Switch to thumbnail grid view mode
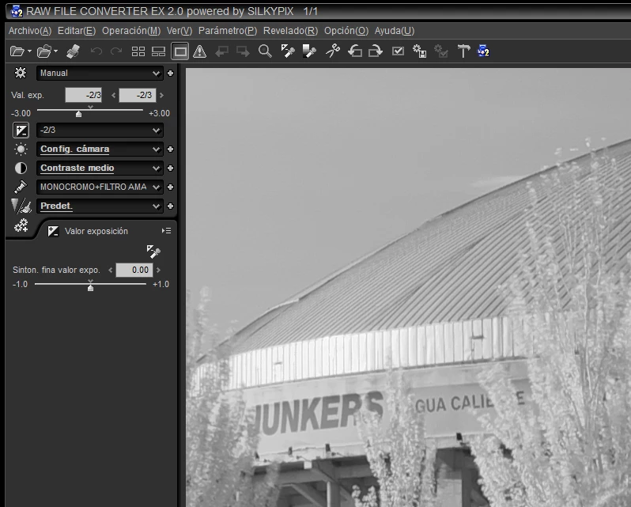Screen dimensions: 631x507 [138, 51]
